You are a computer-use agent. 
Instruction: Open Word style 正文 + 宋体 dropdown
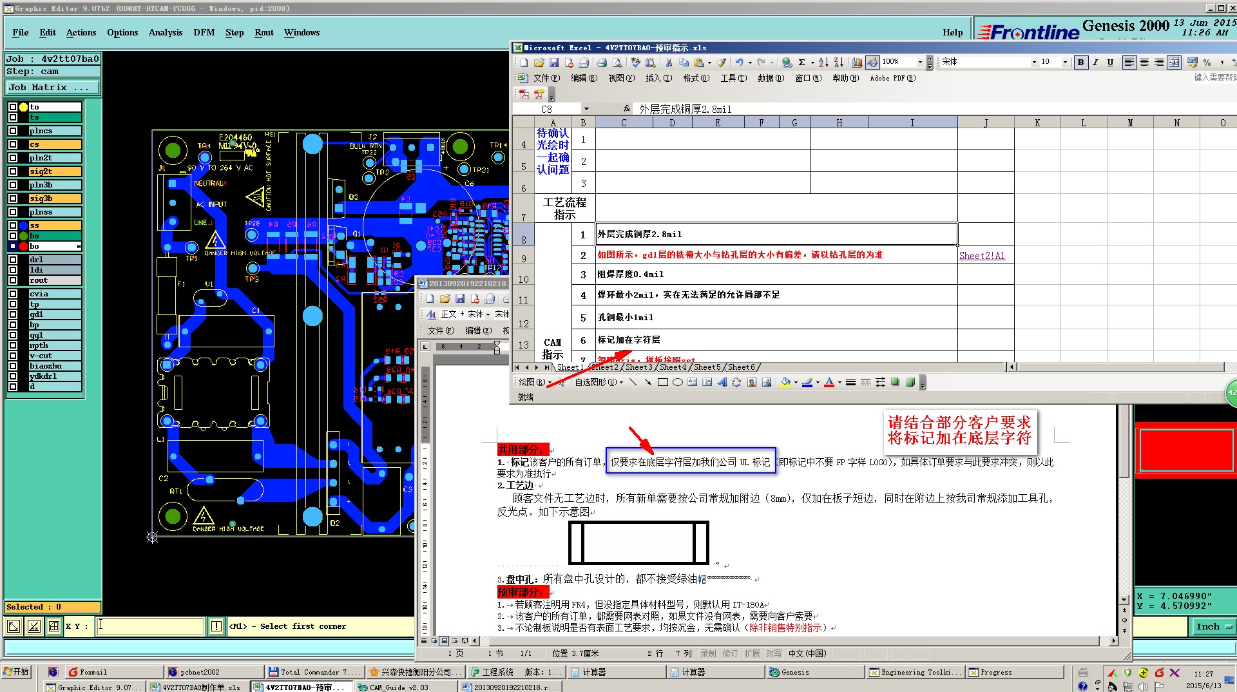click(488, 314)
